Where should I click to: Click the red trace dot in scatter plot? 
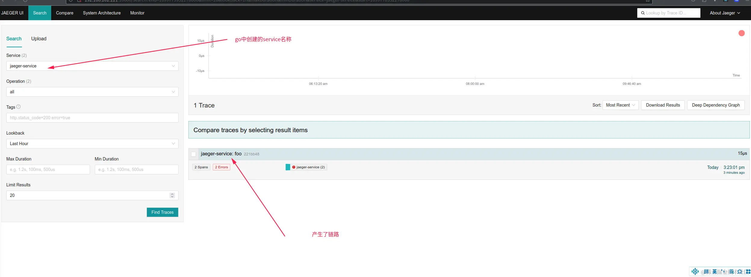(742, 33)
